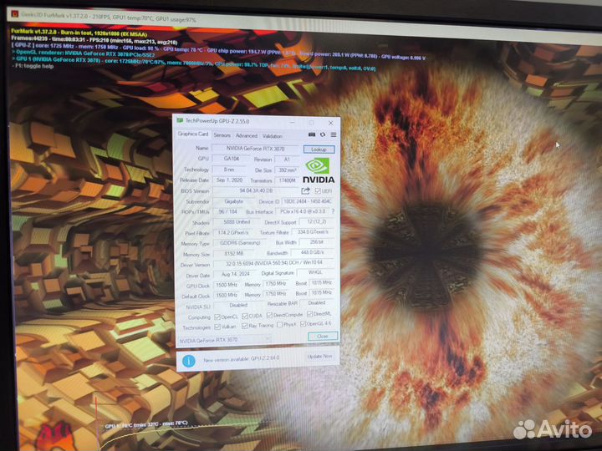602x451 pixels.
Task: Minimize the GPU-Z window
Action: coord(292,122)
